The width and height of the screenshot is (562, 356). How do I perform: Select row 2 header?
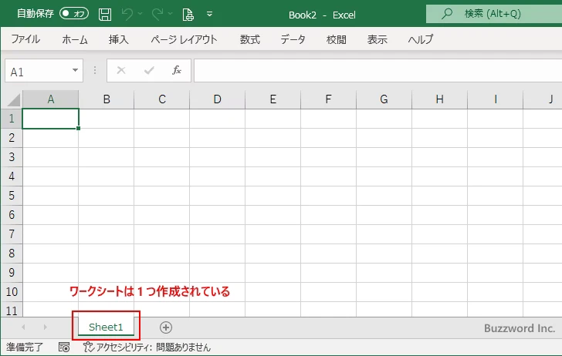12,138
